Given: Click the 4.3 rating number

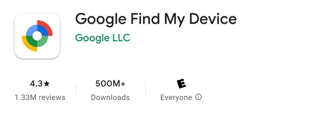Looking at the screenshot, I should tap(36, 84).
